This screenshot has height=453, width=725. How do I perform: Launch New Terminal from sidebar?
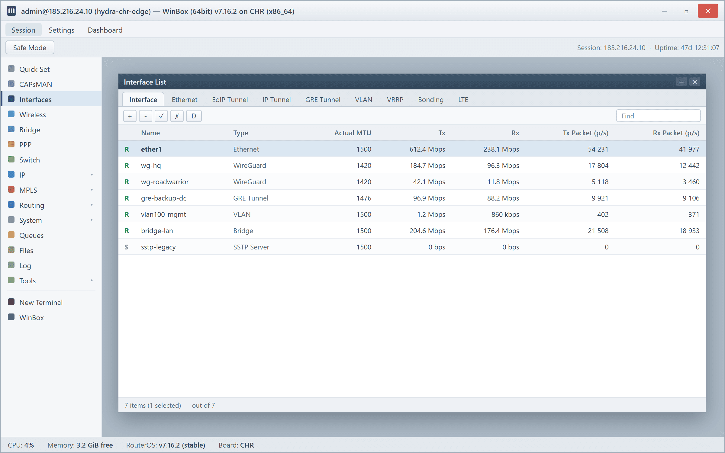pyautogui.click(x=51, y=302)
